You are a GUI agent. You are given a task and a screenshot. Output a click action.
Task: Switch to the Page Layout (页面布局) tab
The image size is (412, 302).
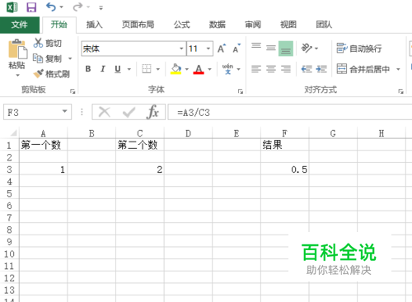pyautogui.click(x=138, y=25)
